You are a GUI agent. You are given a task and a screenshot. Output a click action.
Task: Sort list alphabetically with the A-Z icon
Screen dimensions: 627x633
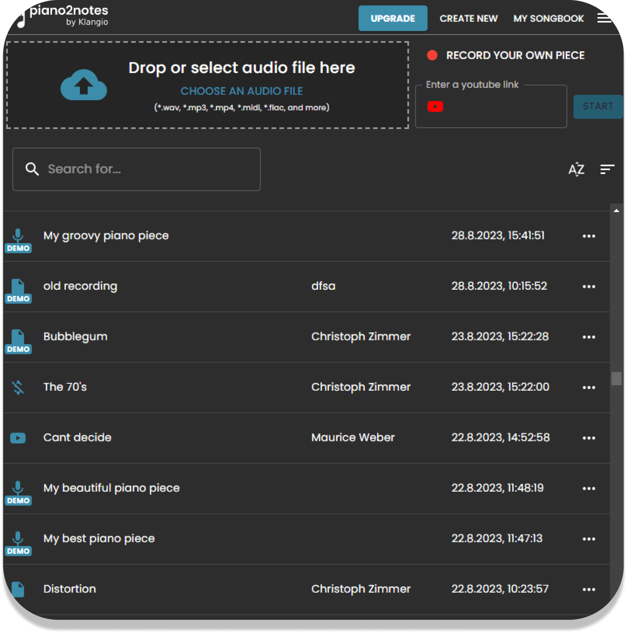click(x=577, y=169)
